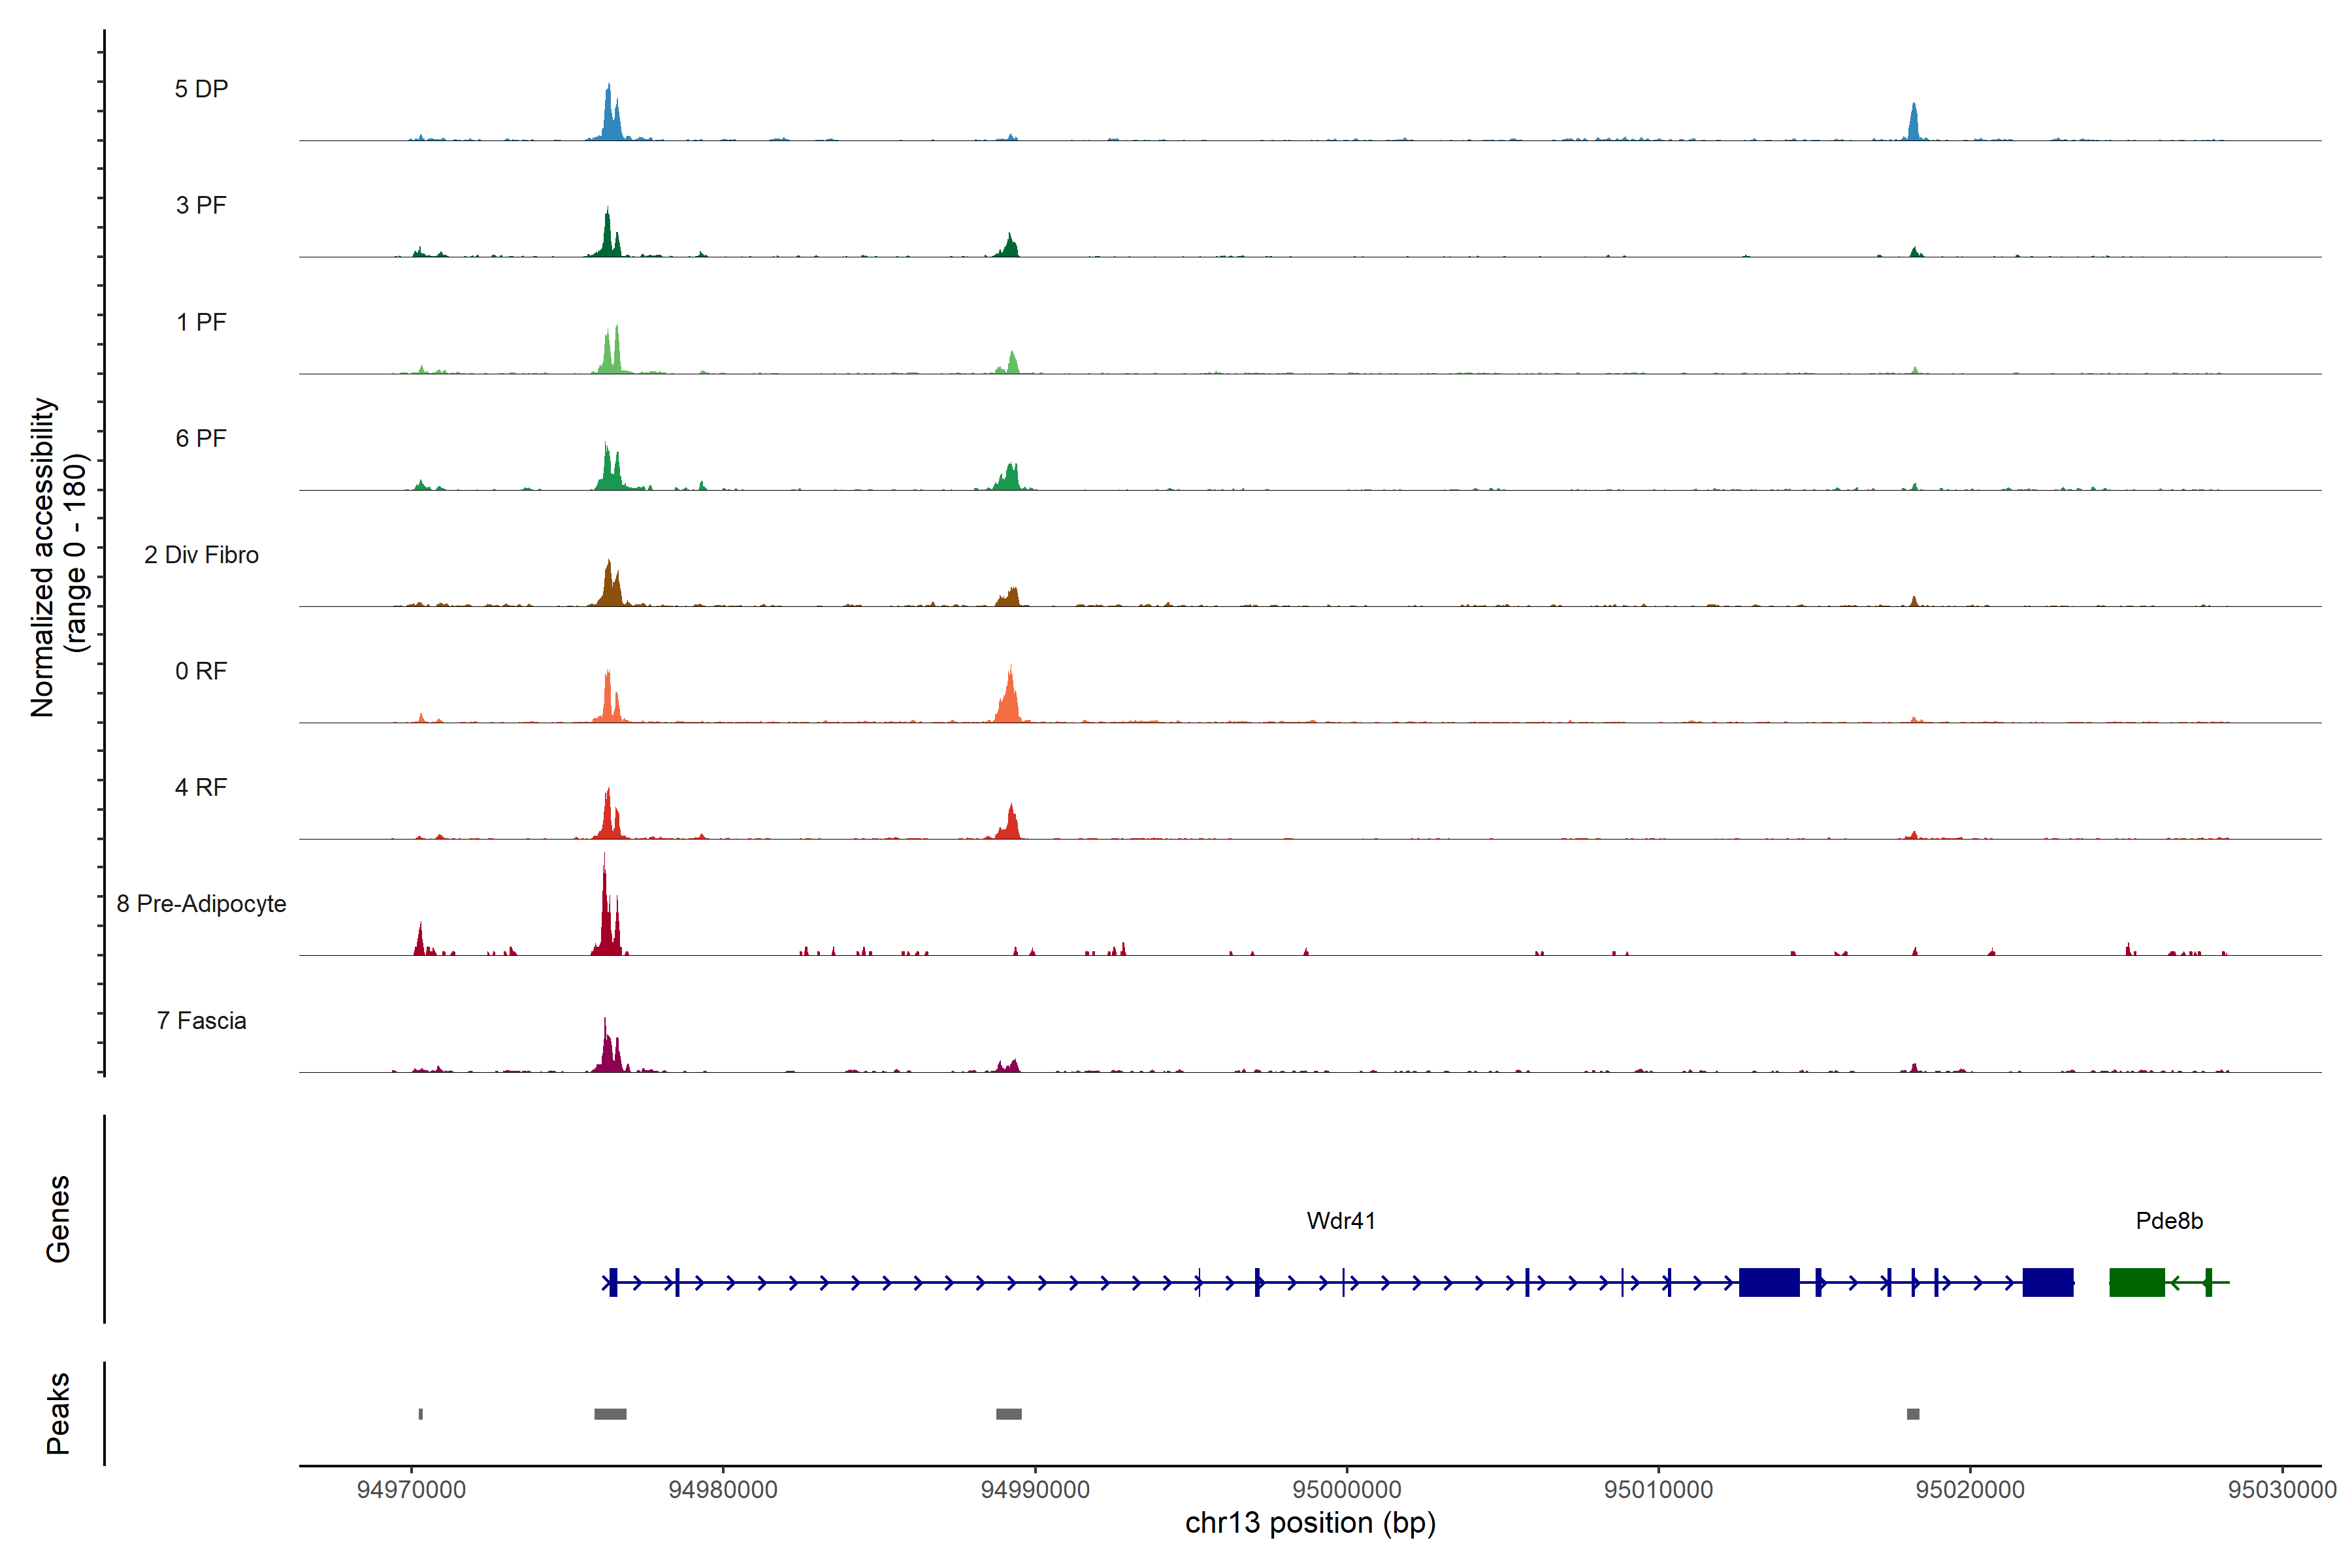Click the Genes panel label
This screenshot has height=1568, width=2352.
coord(58,1219)
